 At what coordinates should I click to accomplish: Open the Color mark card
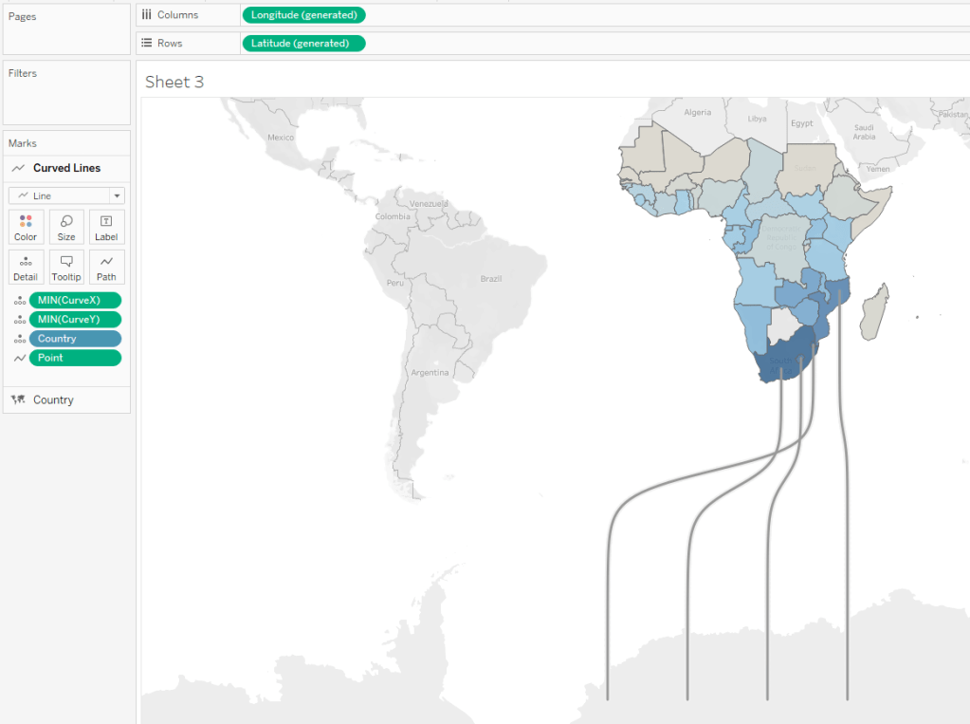coord(26,228)
